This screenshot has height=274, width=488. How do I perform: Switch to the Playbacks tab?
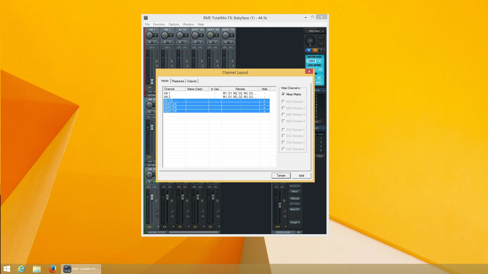(x=178, y=81)
